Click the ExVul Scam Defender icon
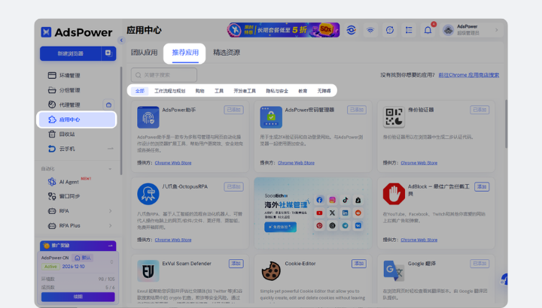542x308 pixels. coord(148,271)
